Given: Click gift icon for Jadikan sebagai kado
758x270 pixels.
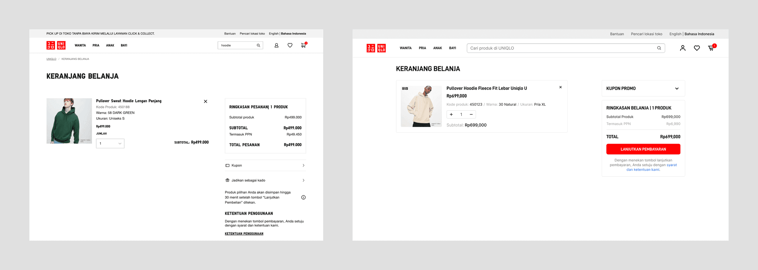Looking at the screenshot, I should click(227, 180).
